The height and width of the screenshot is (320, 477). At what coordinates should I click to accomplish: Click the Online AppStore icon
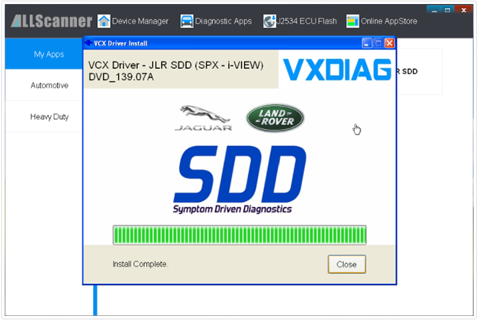tap(352, 21)
